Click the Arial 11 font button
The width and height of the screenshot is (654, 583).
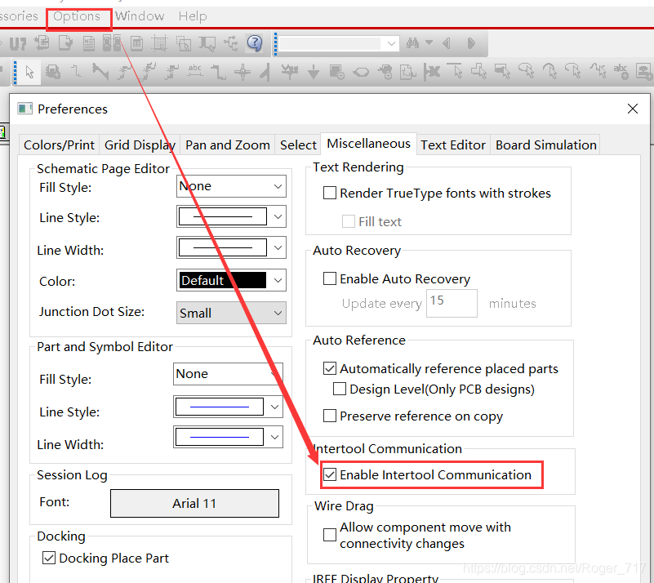(x=194, y=503)
